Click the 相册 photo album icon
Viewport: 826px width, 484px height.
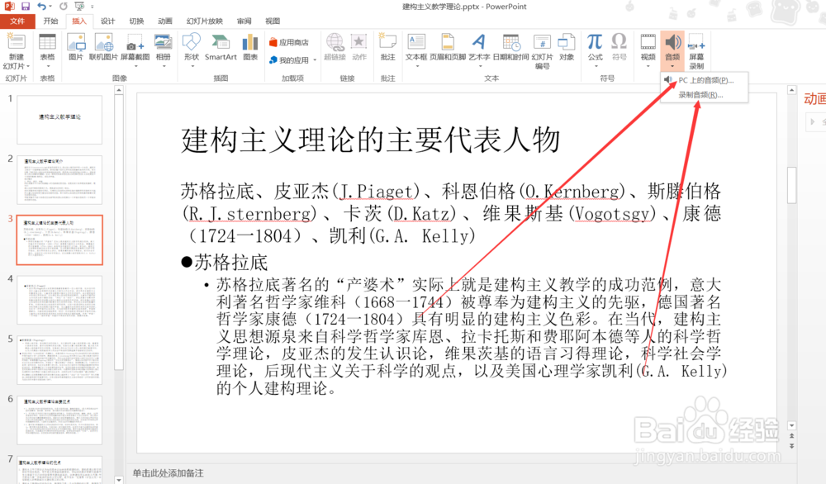click(x=164, y=42)
